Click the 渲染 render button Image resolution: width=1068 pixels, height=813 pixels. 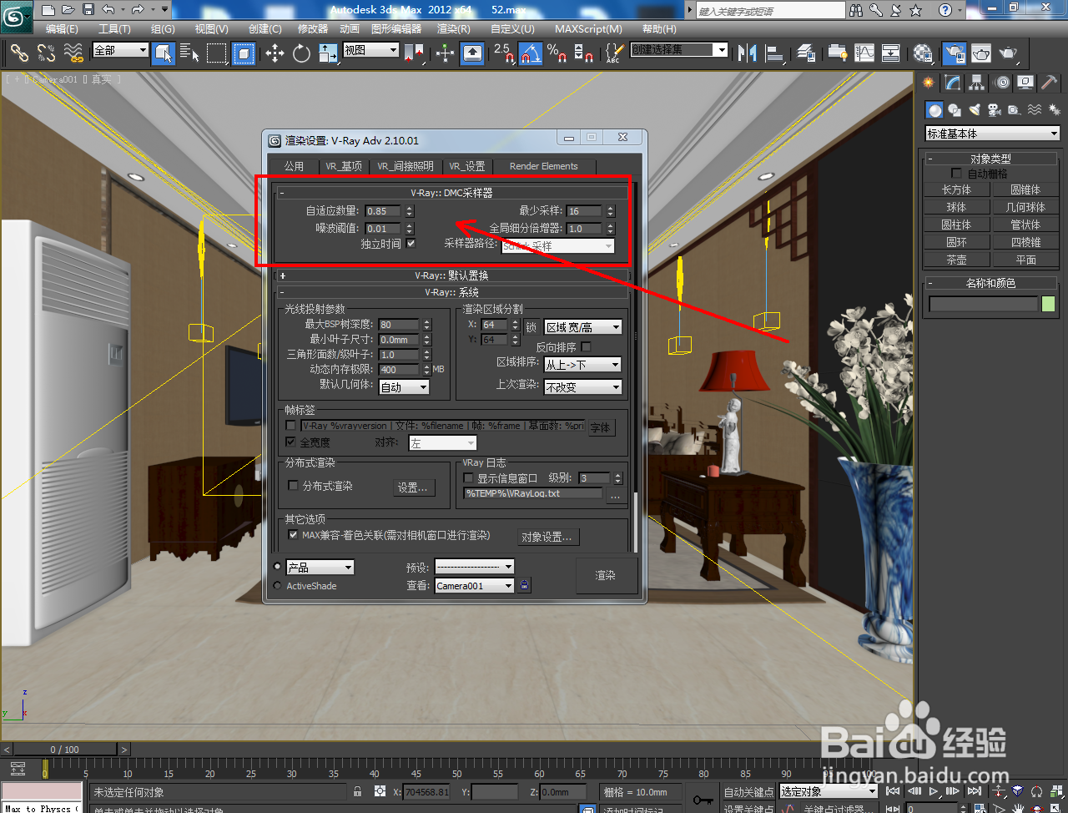pos(605,575)
